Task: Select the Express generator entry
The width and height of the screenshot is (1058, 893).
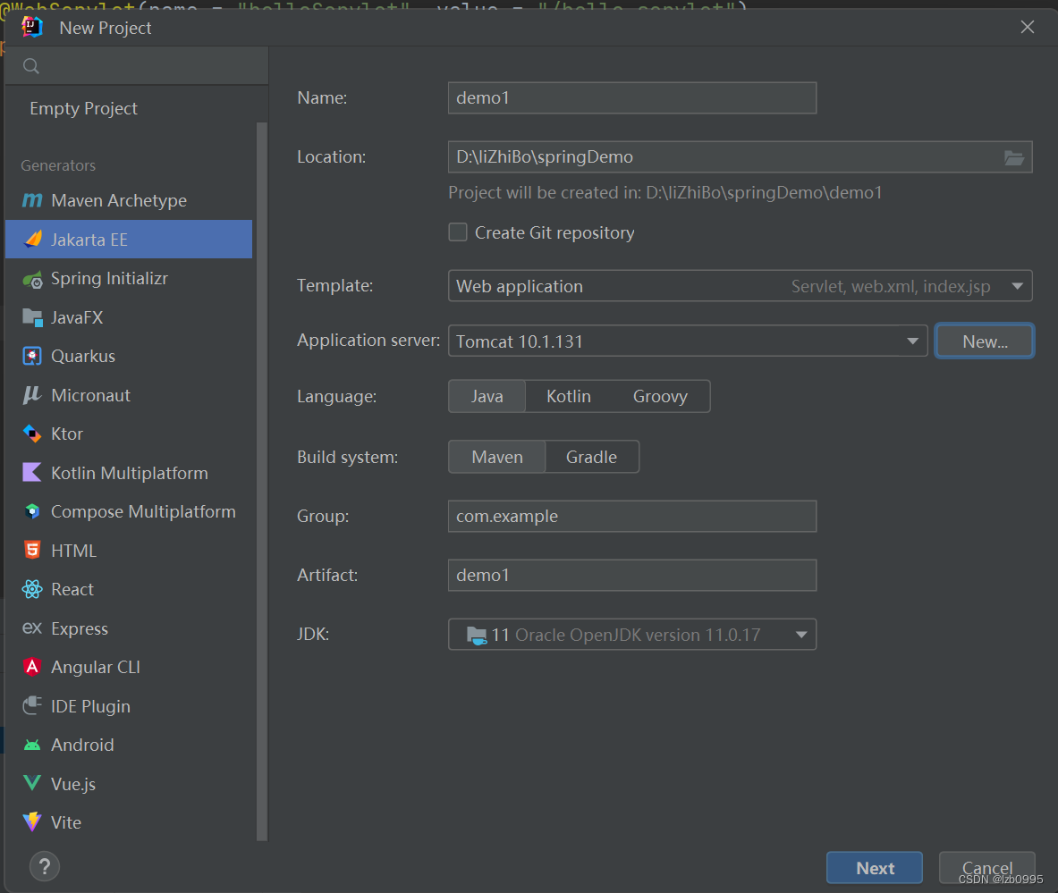Action: (128, 628)
